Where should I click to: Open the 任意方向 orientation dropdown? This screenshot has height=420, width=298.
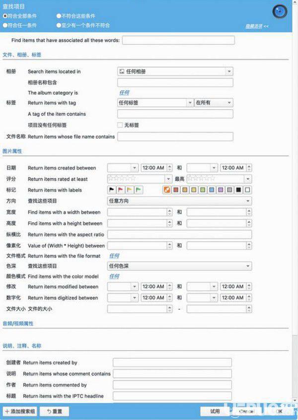(180, 201)
